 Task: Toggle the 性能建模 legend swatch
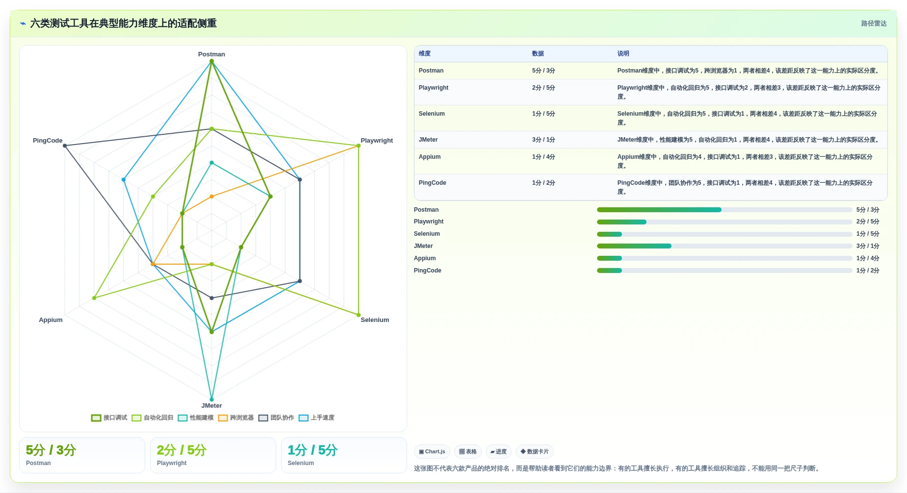pos(182,418)
